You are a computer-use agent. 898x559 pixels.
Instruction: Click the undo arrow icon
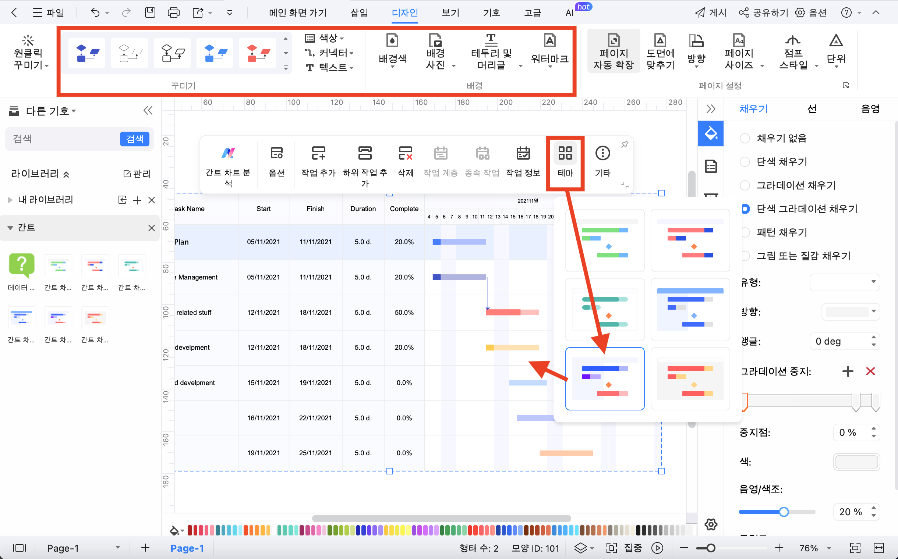[95, 13]
